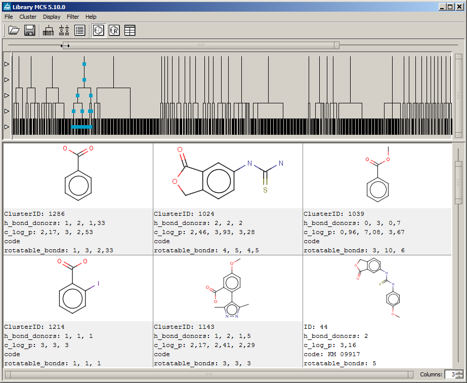Screen dimensions: 467x383
Task: Open the Cluster menu
Action: click(x=27, y=17)
